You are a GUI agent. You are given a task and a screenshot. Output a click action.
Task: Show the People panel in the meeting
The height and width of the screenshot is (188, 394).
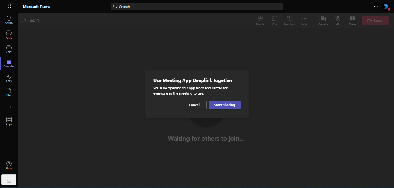(x=260, y=20)
